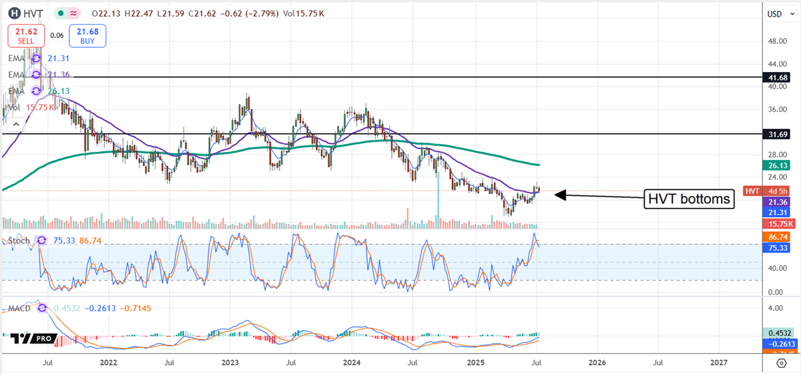
Task: Click the Stoch indicator refresh icon
Action: [x=42, y=240]
